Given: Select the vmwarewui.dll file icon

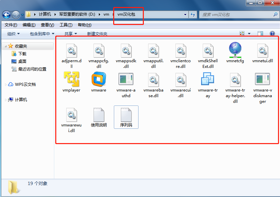Looking at the screenshot, I should (72, 115).
